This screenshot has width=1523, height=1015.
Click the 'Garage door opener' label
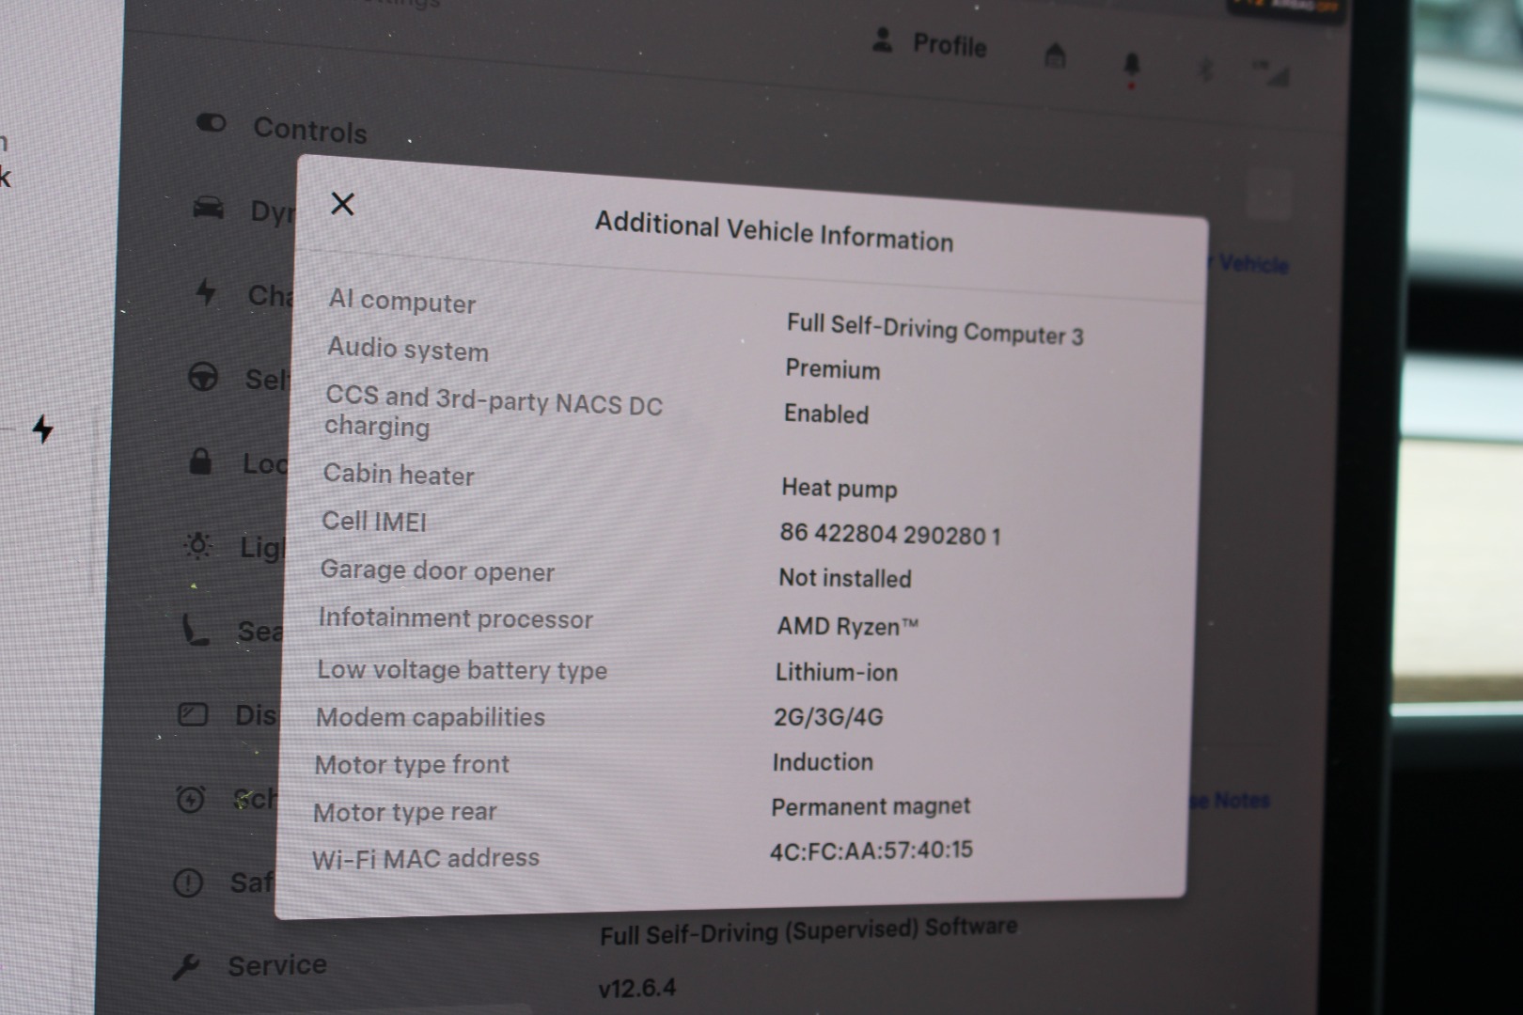[x=437, y=570]
